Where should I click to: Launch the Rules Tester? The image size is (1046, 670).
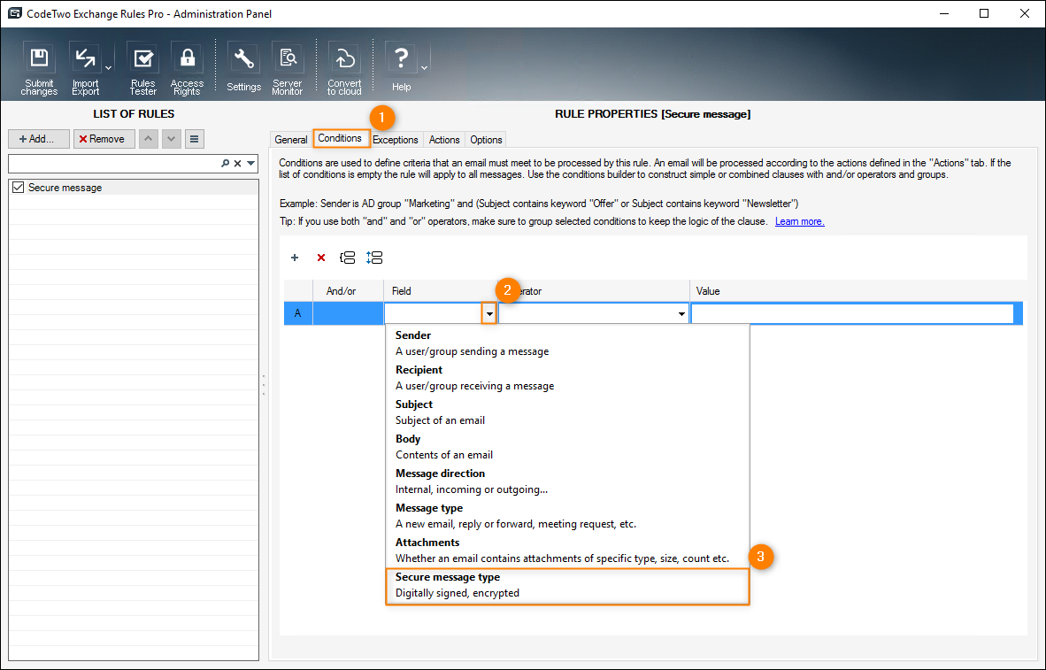(142, 69)
